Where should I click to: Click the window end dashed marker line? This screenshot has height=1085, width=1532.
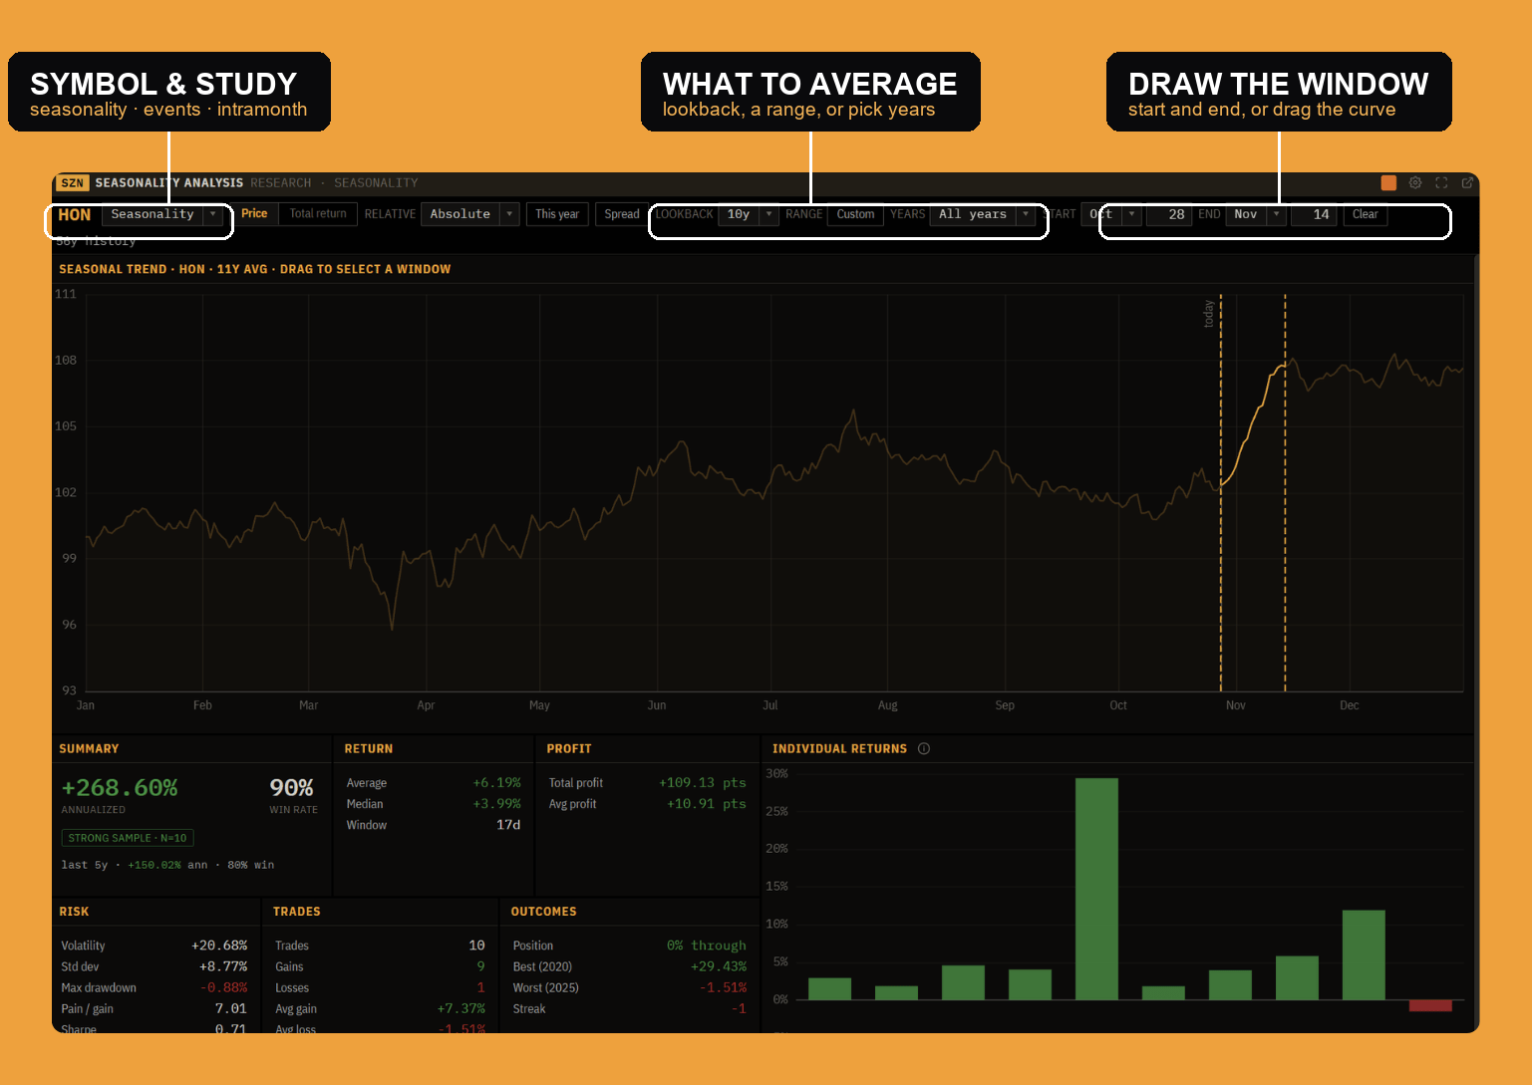pyautogui.click(x=1285, y=493)
